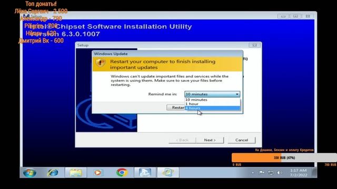Click the Restart now button
Screen dimensions: 337x189
coord(176,108)
